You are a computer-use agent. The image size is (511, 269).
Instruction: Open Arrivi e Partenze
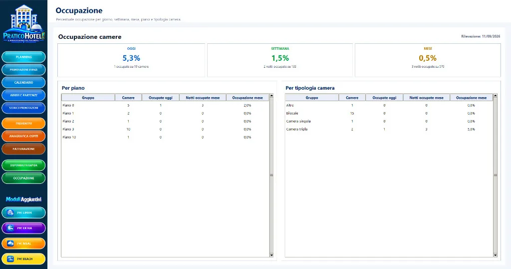click(23, 95)
